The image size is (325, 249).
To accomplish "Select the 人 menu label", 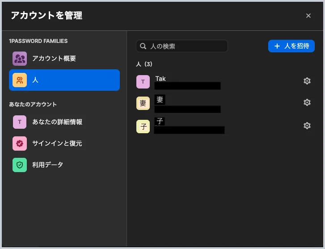I will (x=35, y=80).
